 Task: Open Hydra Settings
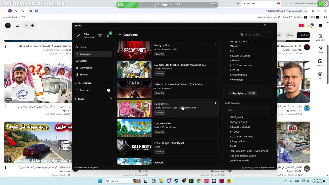coord(93,75)
